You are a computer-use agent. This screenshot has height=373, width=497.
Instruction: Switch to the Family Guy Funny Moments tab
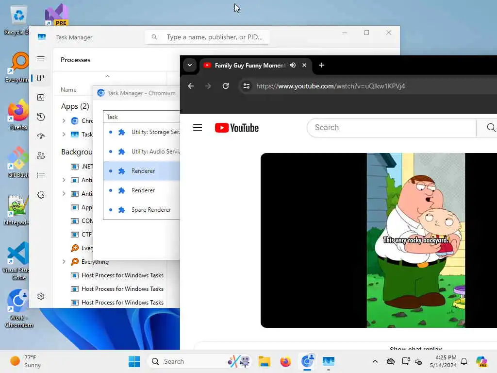(x=250, y=66)
